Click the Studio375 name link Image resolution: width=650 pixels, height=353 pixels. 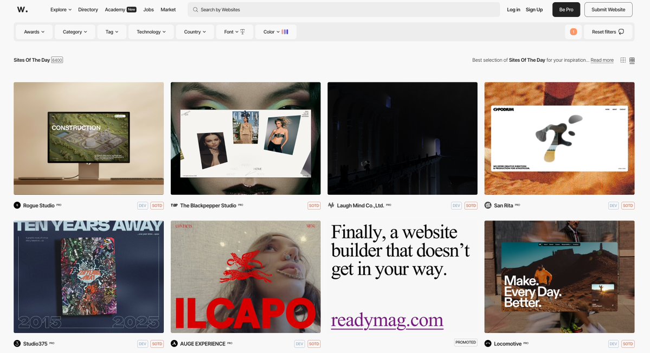[35, 343]
